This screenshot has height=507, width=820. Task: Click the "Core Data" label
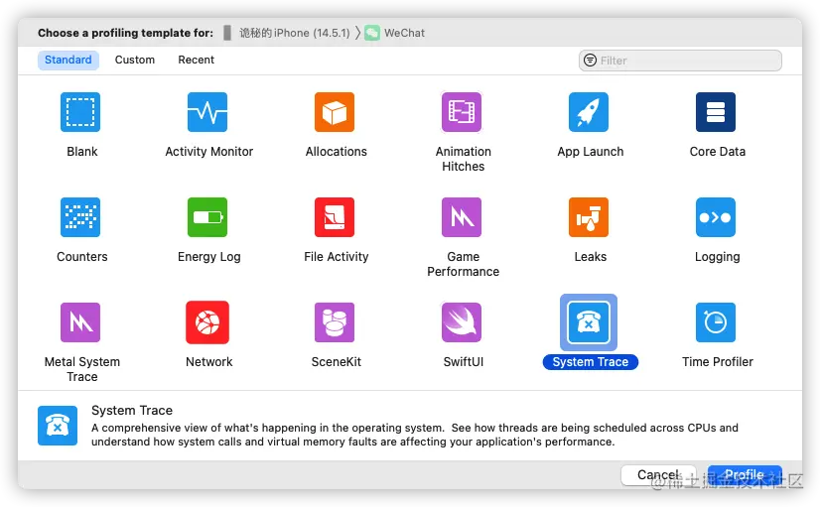pyautogui.click(x=718, y=152)
